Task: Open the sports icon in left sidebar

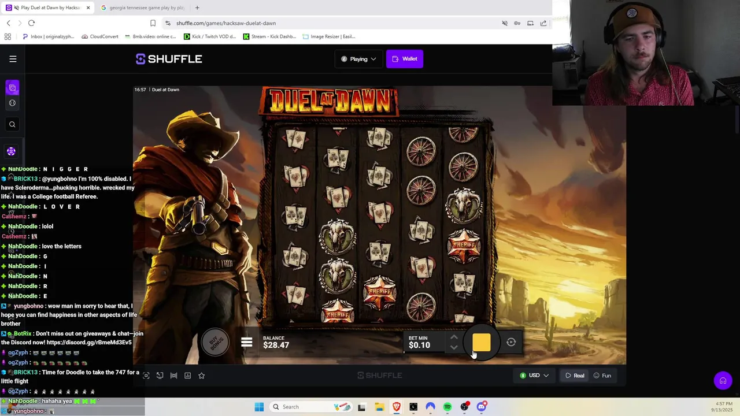Action: pyautogui.click(x=12, y=103)
